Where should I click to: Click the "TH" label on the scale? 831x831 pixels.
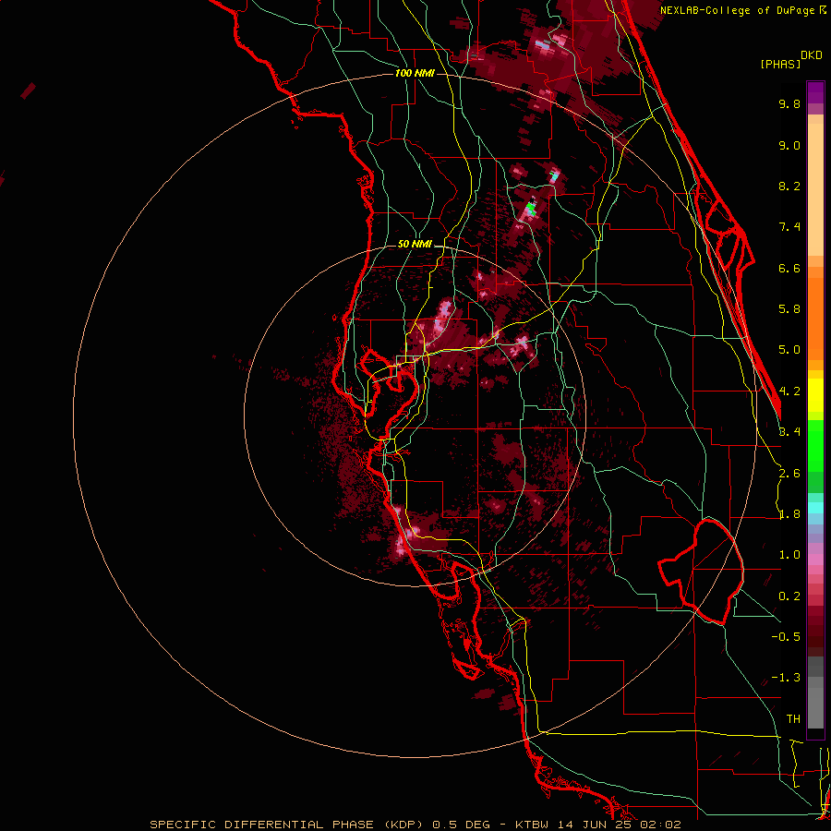793,719
